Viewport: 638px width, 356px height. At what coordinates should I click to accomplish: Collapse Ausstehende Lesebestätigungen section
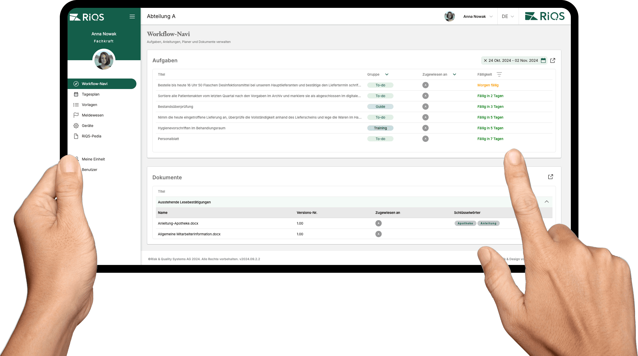point(547,202)
